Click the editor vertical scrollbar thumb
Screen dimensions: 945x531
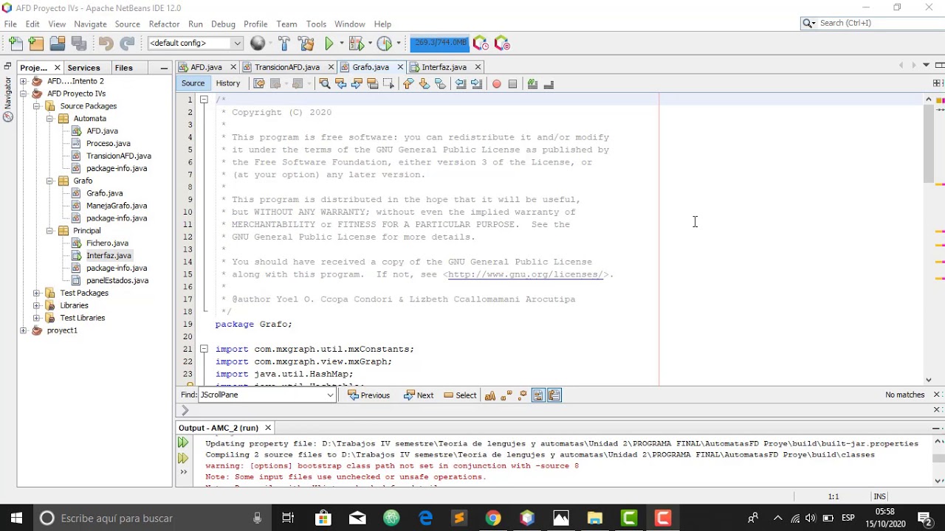click(929, 144)
